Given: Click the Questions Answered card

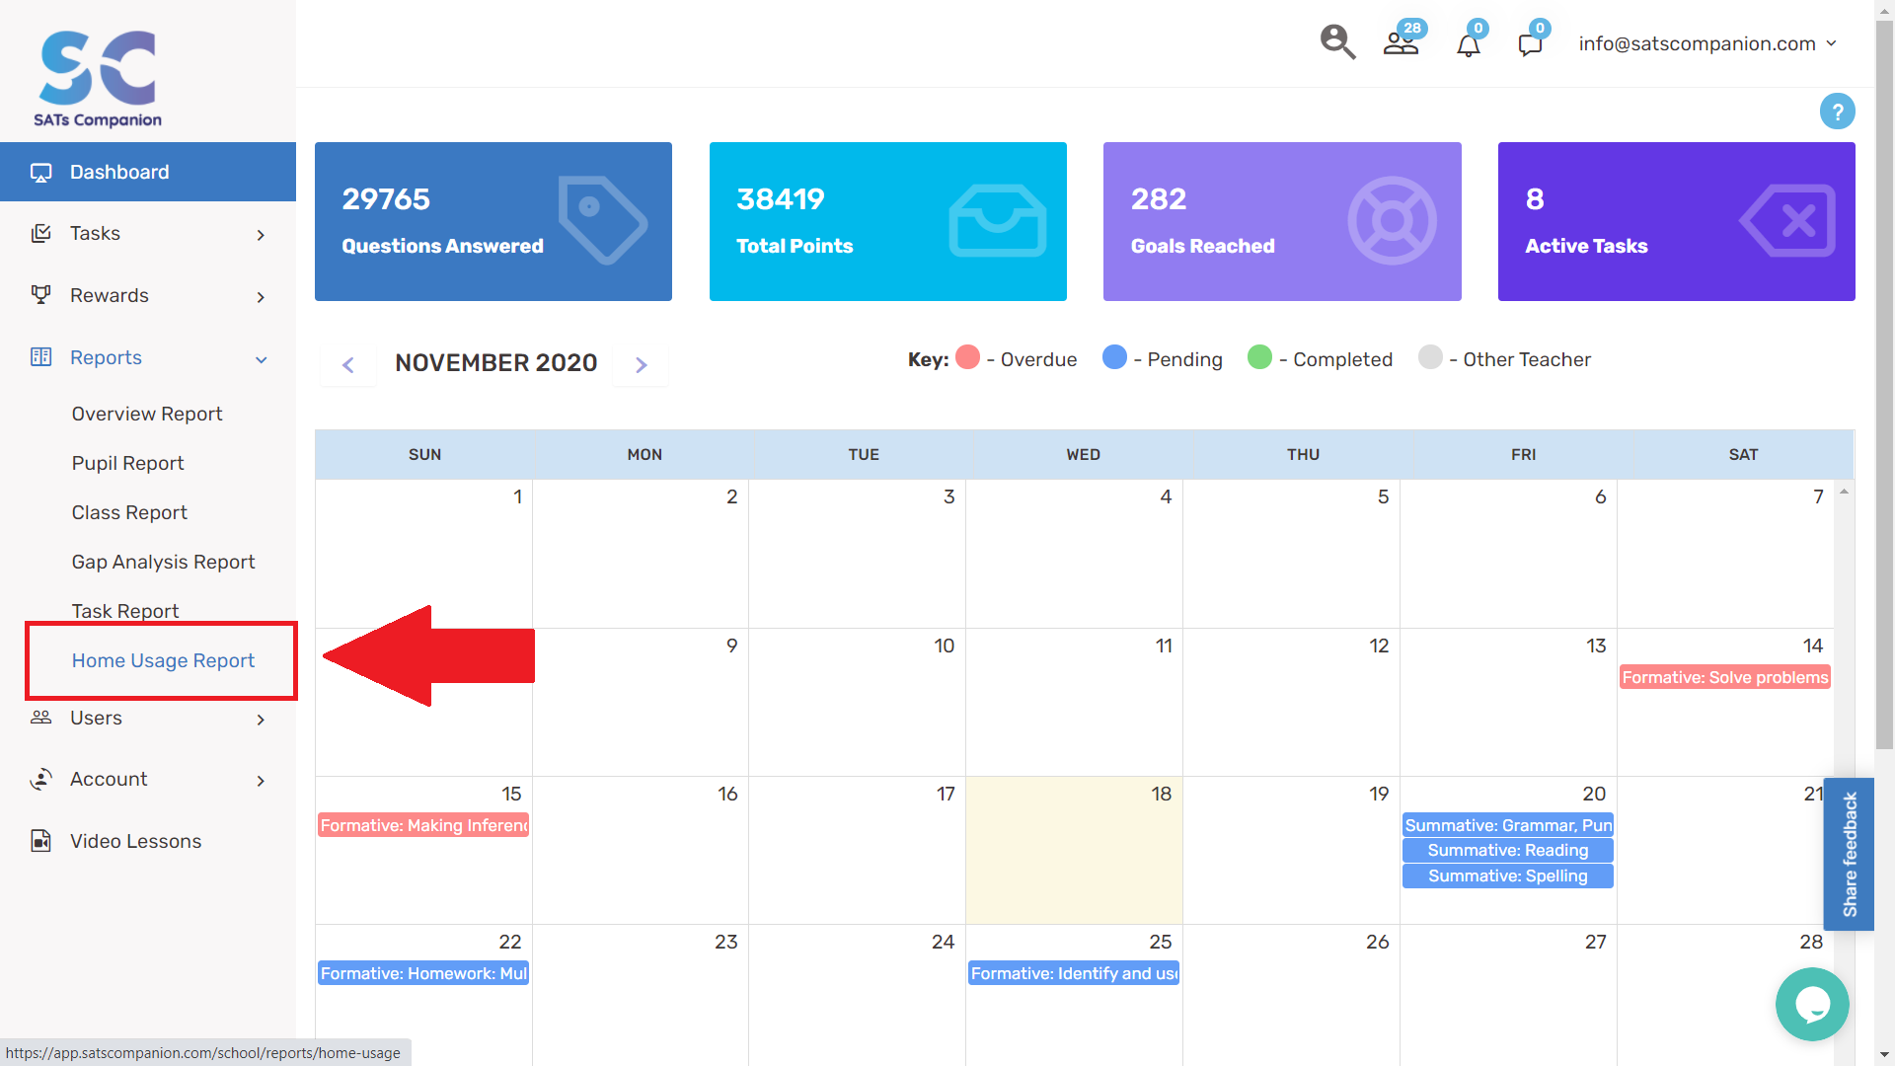Looking at the screenshot, I should (493, 221).
